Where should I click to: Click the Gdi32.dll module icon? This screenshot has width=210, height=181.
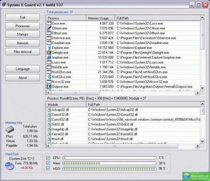(49, 124)
